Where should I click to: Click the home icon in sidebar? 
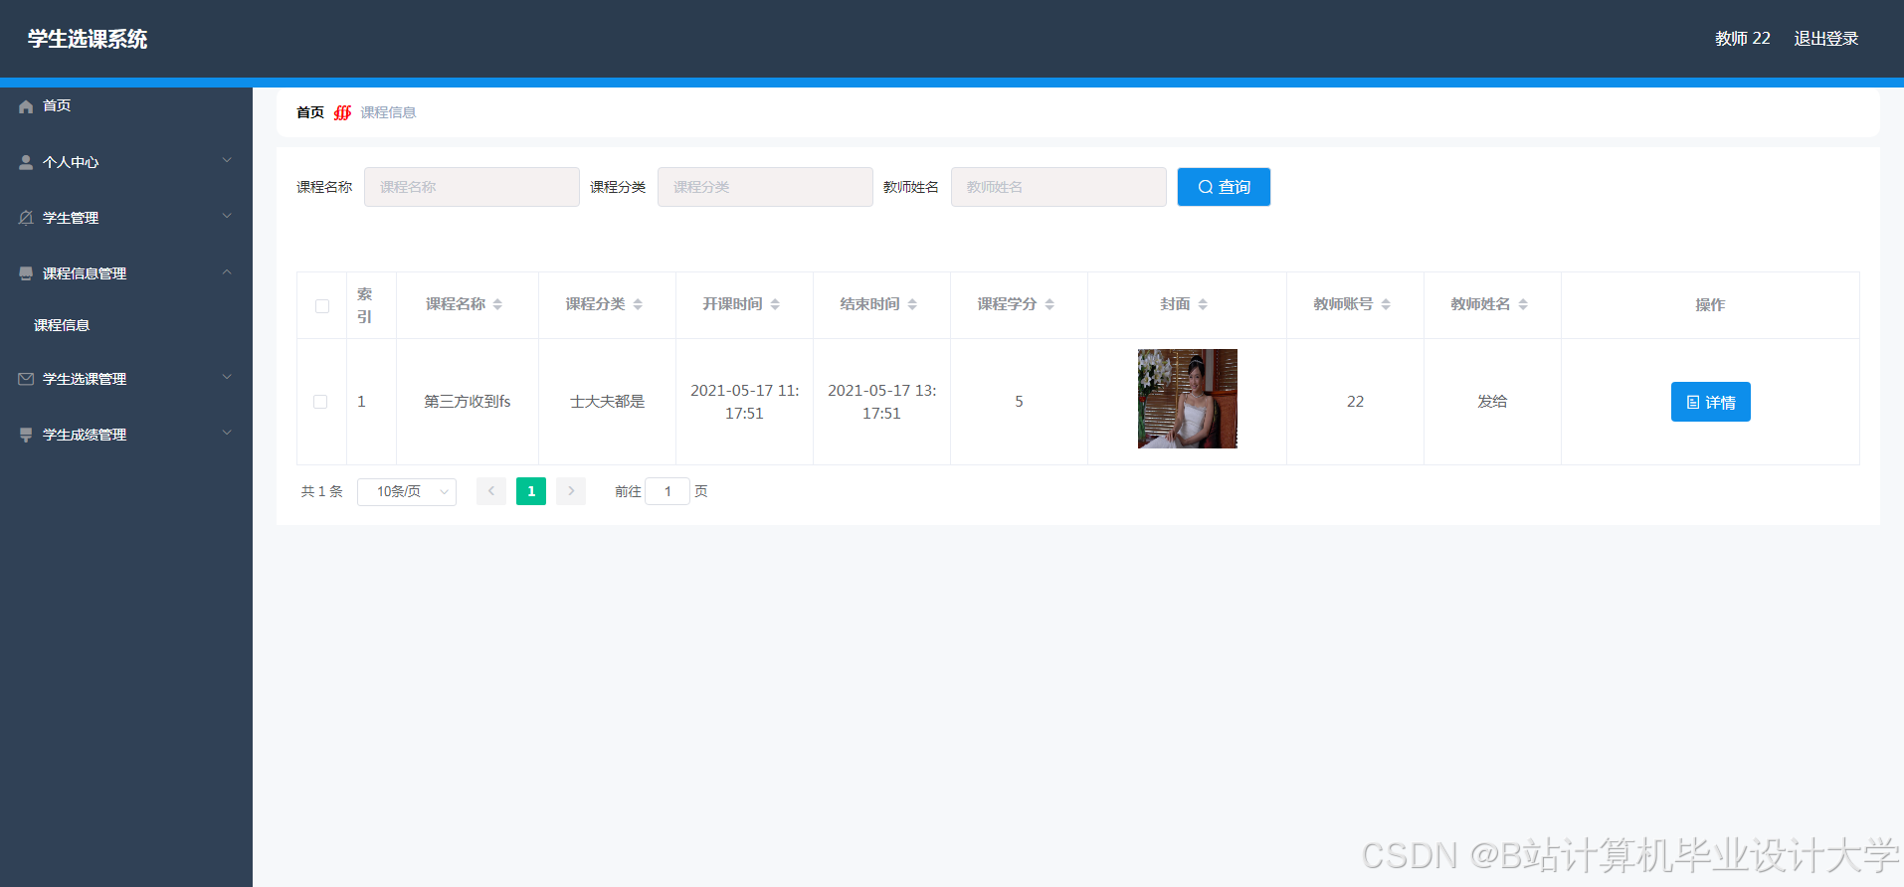coord(26,106)
